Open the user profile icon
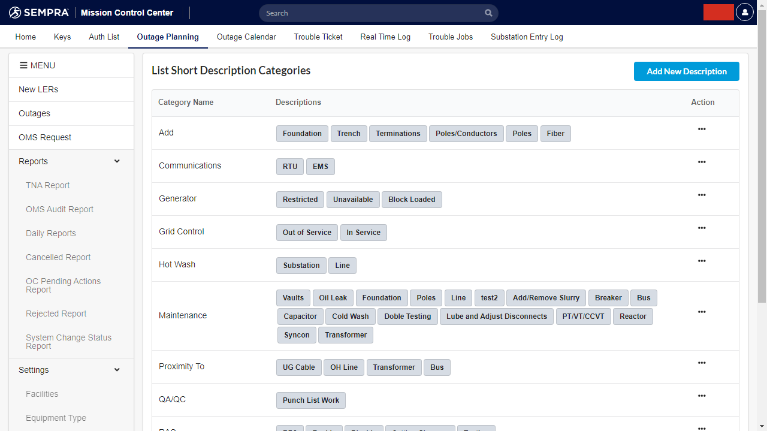 click(744, 13)
